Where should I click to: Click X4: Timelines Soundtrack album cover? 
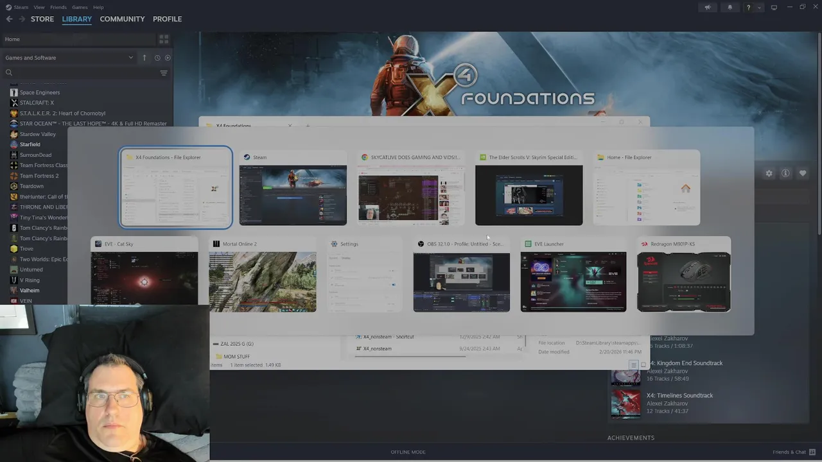click(x=625, y=404)
